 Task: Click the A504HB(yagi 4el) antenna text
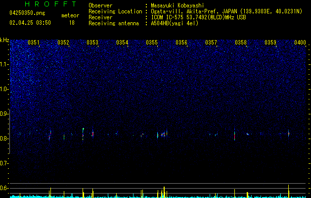tap(175, 23)
